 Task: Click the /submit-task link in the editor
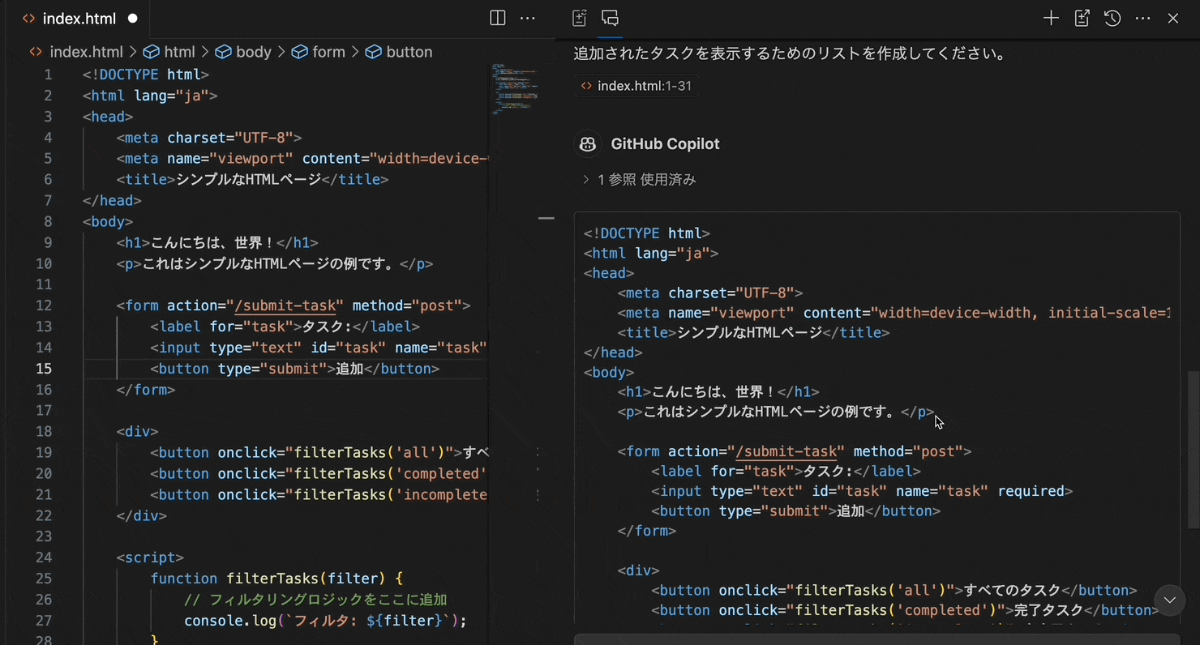tap(285, 305)
